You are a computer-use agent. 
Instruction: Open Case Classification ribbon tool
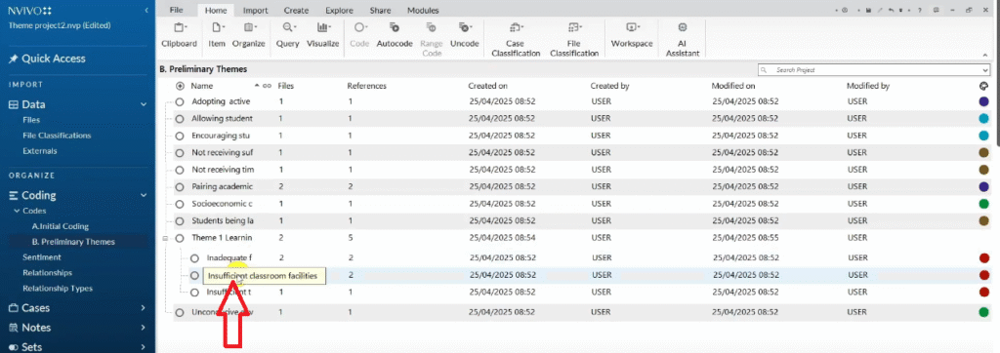click(515, 40)
